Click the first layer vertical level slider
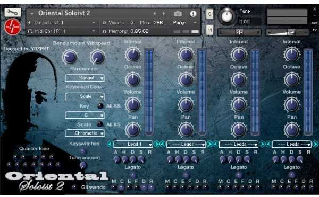This screenshot has width=319, height=197. [x=149, y=92]
